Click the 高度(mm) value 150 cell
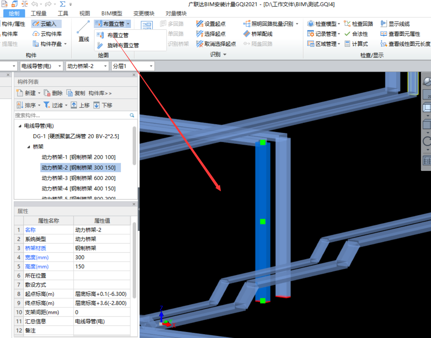 tap(102, 266)
